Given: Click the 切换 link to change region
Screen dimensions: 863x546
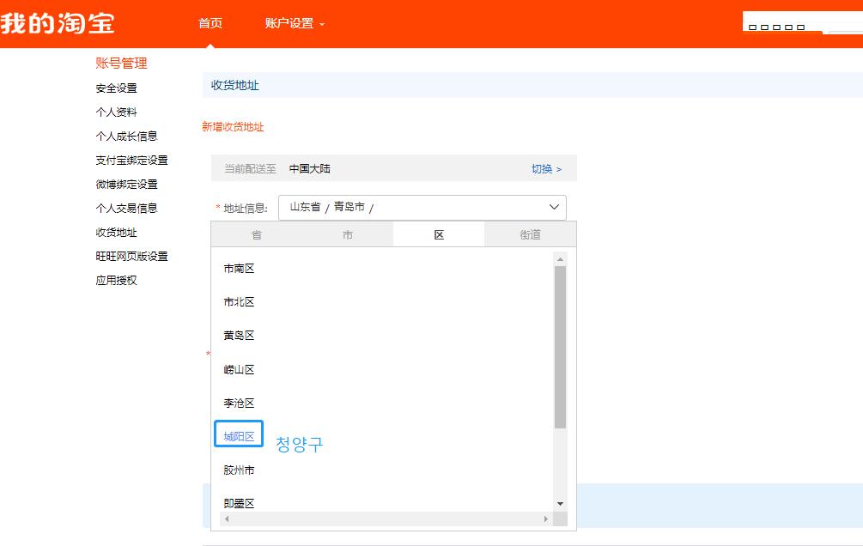Looking at the screenshot, I should [x=546, y=169].
